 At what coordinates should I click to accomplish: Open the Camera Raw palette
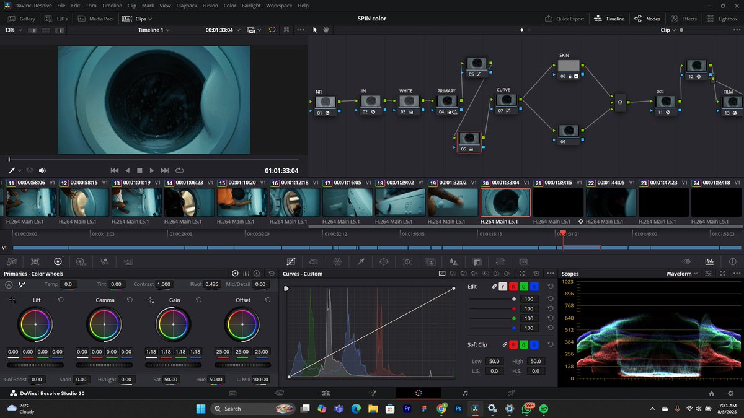pos(12,262)
